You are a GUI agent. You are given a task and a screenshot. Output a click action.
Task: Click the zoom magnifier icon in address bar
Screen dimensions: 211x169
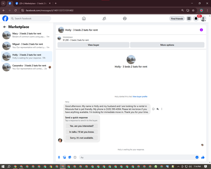(x=182, y=11)
